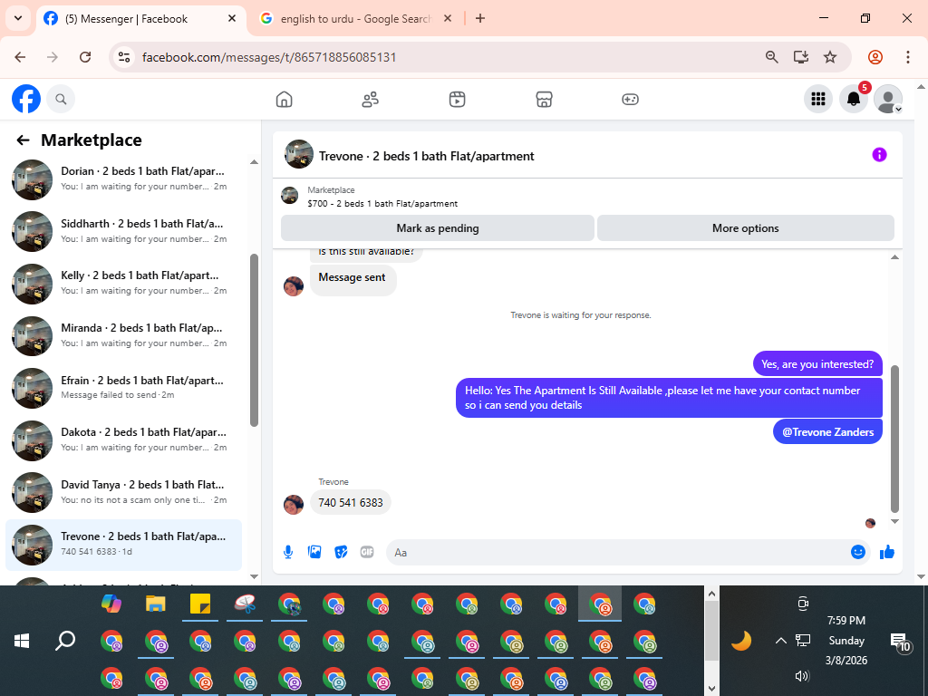Viewport: 928px width, 696px height.
Task: Bookmark this page with star
Action: pos(830,57)
